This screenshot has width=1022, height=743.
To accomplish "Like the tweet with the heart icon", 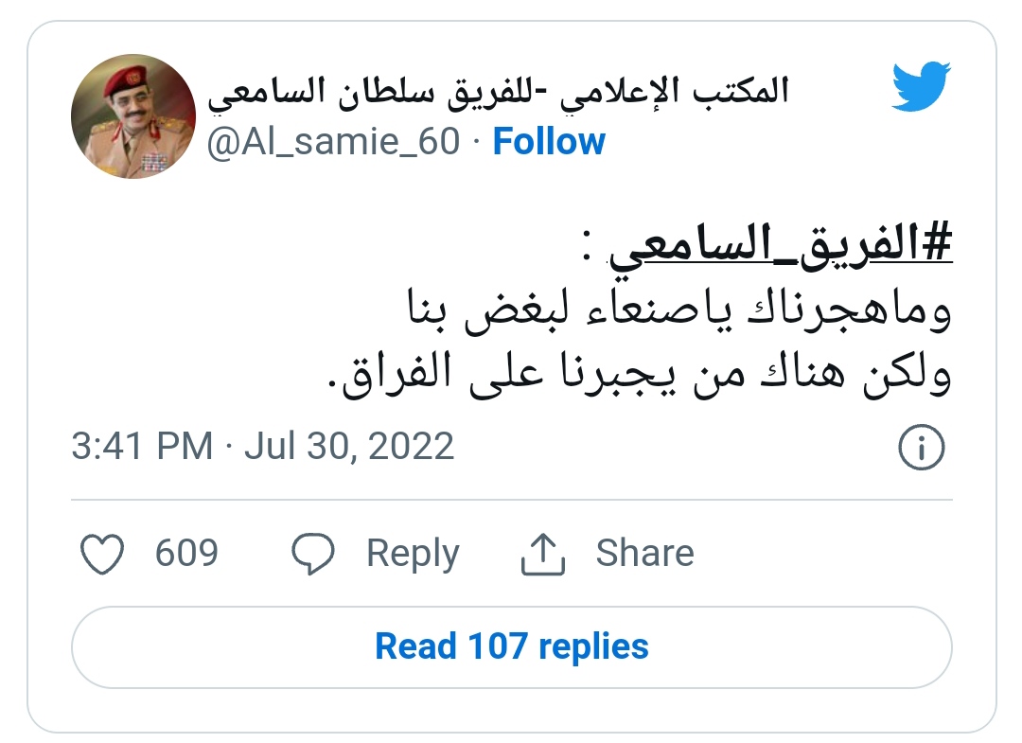I will click(101, 554).
